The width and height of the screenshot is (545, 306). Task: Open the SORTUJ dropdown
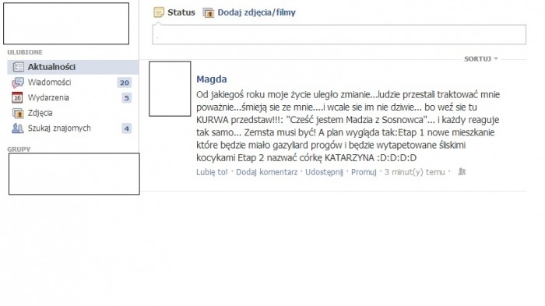(x=480, y=58)
